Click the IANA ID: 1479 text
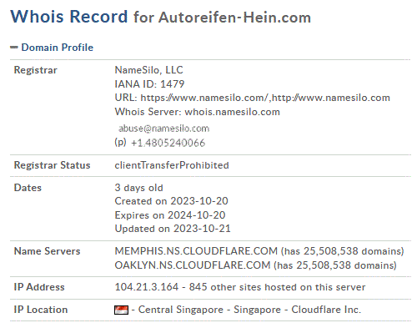412x328 pixels. [149, 84]
